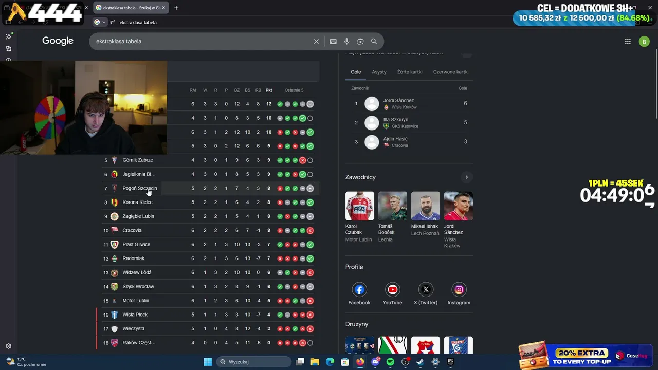Open the search engine selector dropdown
This screenshot has height=370, width=658.
(x=100, y=22)
